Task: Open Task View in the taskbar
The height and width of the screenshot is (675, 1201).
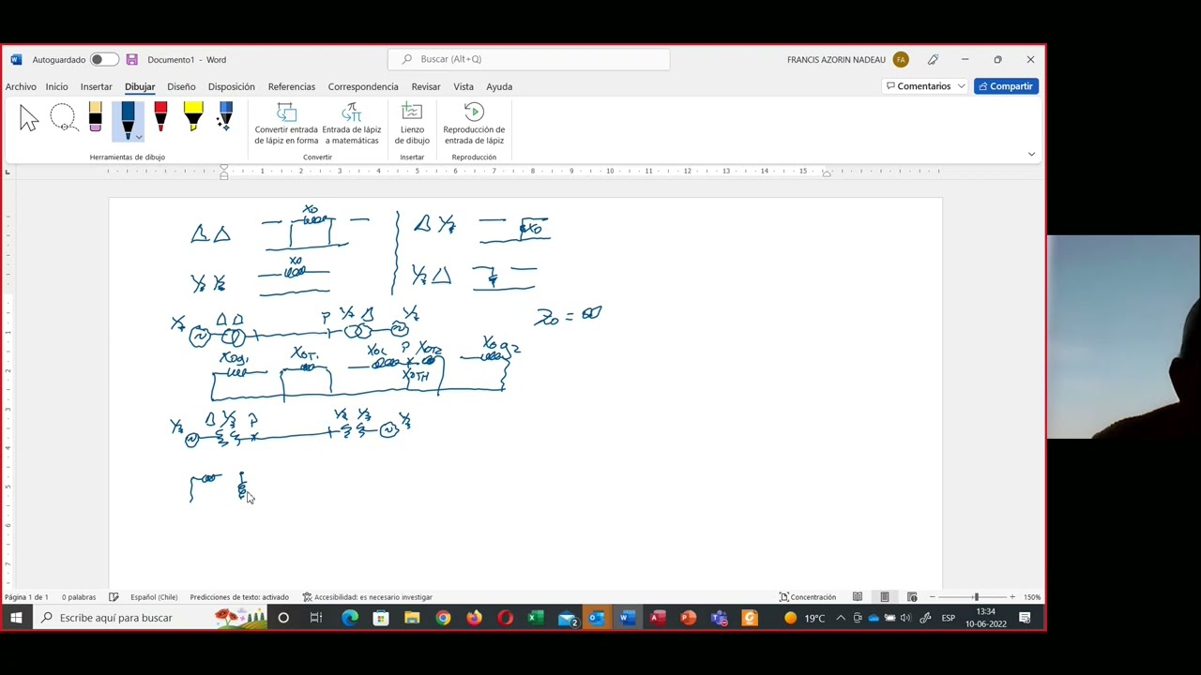Action: click(x=316, y=618)
